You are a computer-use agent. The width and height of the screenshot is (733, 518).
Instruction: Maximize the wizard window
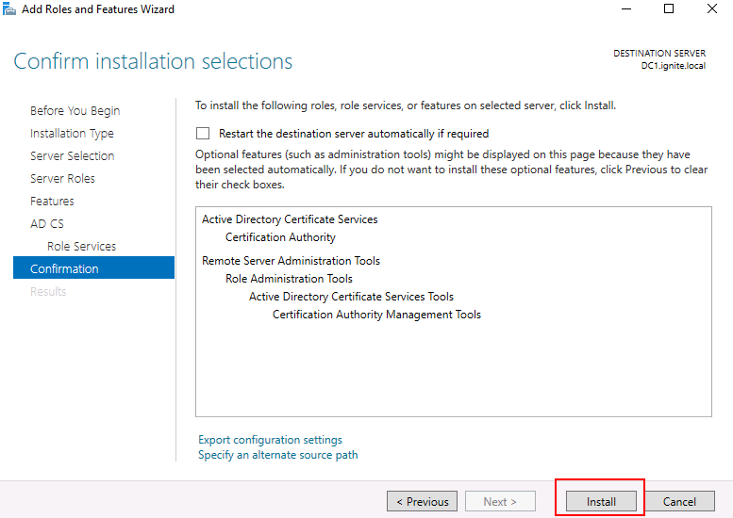[x=669, y=8]
